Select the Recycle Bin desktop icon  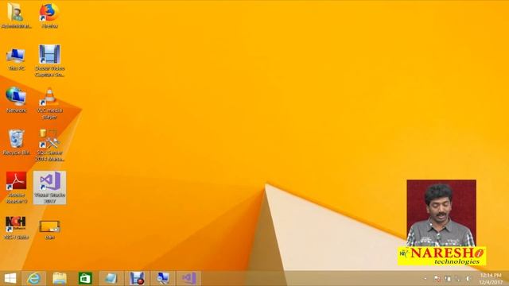pyautogui.click(x=16, y=142)
